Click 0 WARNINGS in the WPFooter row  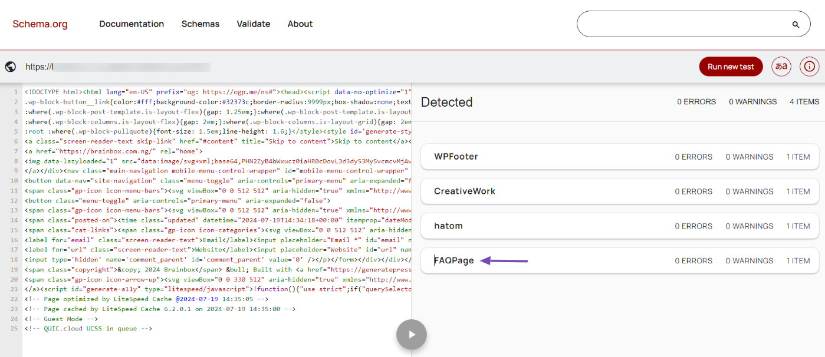pyautogui.click(x=750, y=157)
